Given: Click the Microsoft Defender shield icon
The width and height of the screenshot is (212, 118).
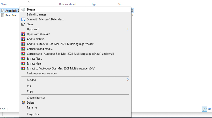Looking at the screenshot, I should point(23,19).
